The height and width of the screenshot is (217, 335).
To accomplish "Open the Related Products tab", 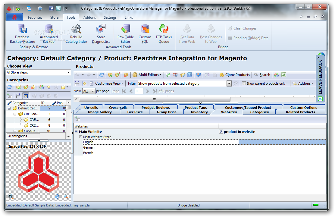I will [300, 112].
